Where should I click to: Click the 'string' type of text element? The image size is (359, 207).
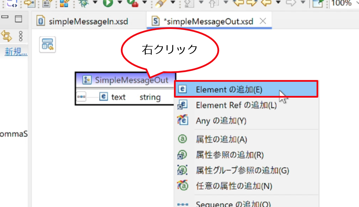pos(150,97)
